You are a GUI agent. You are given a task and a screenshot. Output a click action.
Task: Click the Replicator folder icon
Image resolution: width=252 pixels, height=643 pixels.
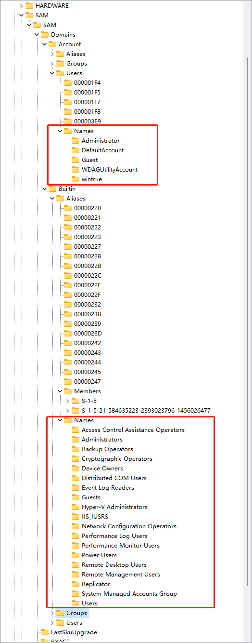point(76,584)
